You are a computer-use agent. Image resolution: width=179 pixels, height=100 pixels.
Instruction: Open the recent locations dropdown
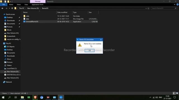point(9,8)
